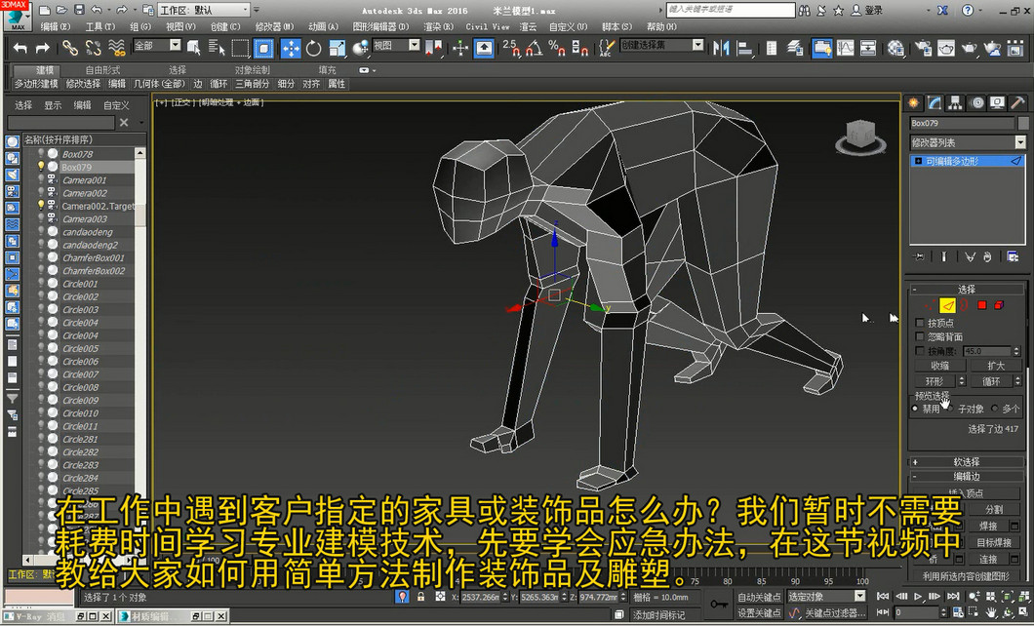1034x626 pixels.
Task: Toggle the Window/Crossing selection icon
Action: pos(263,48)
